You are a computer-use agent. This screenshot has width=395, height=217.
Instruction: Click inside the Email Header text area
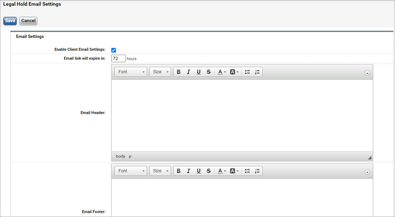pyautogui.click(x=242, y=115)
